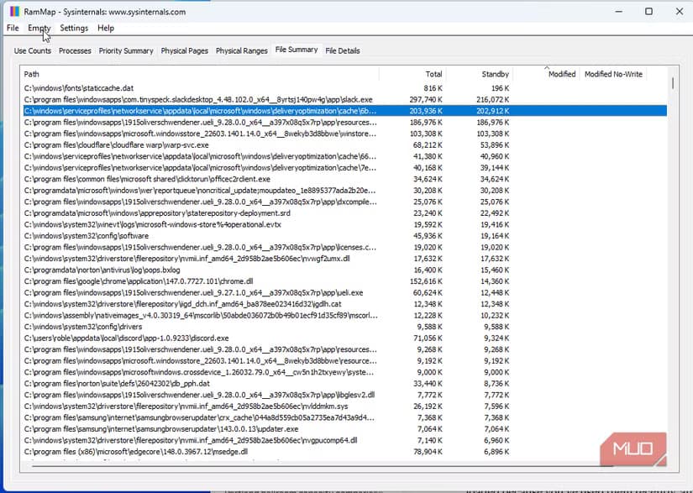Select the deliveryoptimization cache 66 row
Image resolution: width=693 pixels, height=493 pixels.
click(x=344, y=156)
